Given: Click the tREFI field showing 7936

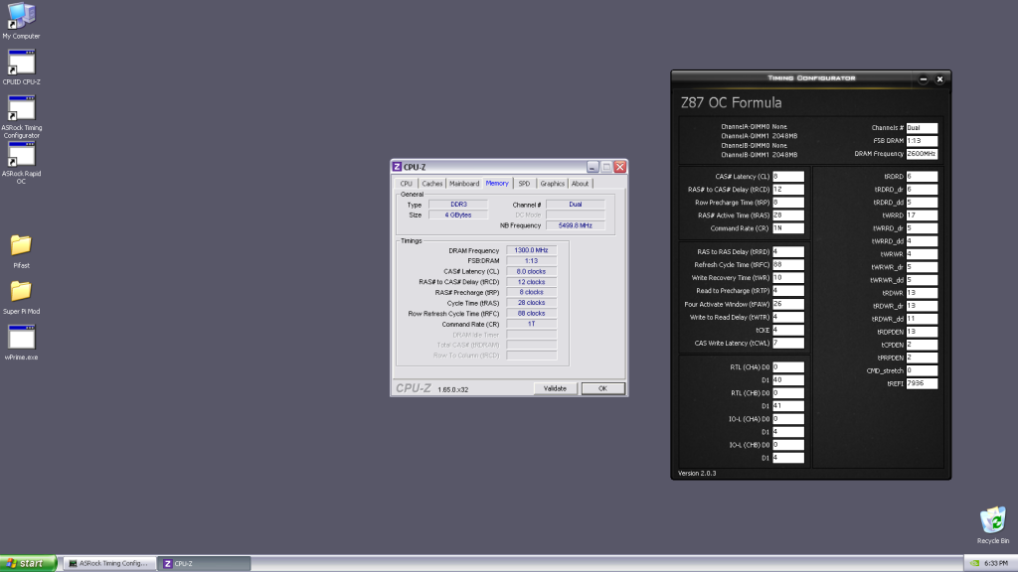Looking at the screenshot, I should tap(922, 383).
